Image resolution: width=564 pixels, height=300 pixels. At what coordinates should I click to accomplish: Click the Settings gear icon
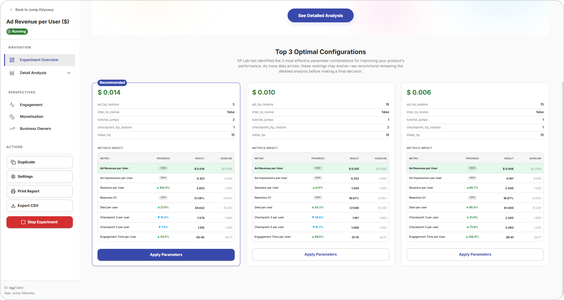coord(13,177)
